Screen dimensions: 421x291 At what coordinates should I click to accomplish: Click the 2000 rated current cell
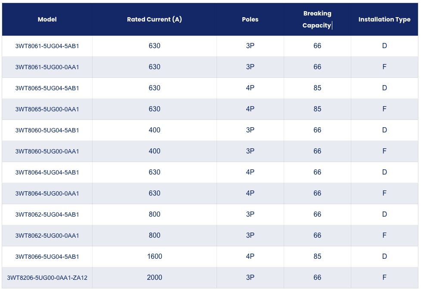coord(155,278)
